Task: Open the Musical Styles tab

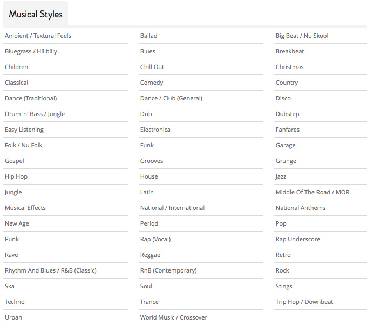Action: [x=36, y=14]
